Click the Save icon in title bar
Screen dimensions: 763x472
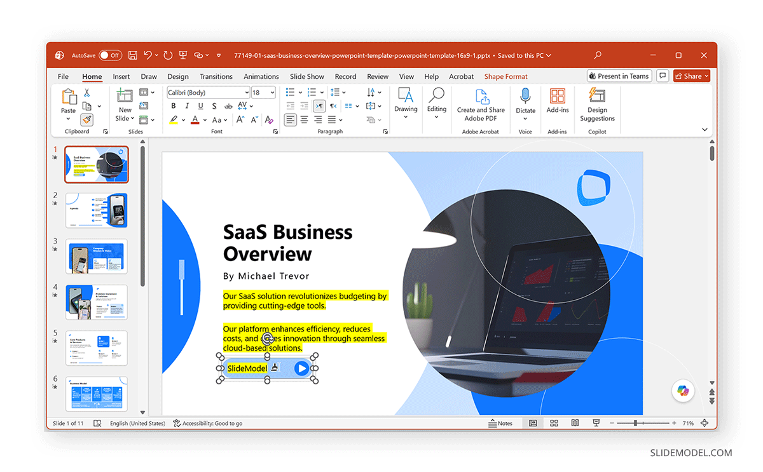(x=133, y=55)
